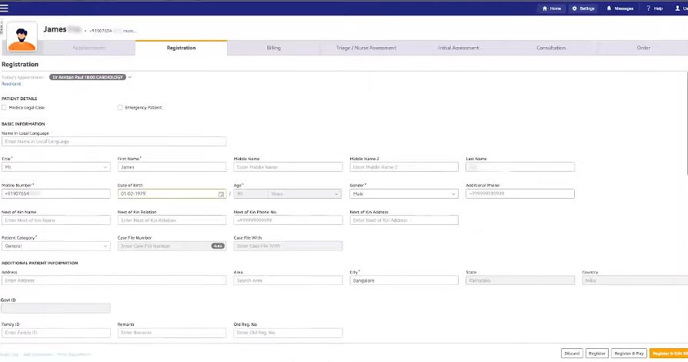Open the Patient Category General dropdown
The height and width of the screenshot is (362, 688).
point(55,246)
